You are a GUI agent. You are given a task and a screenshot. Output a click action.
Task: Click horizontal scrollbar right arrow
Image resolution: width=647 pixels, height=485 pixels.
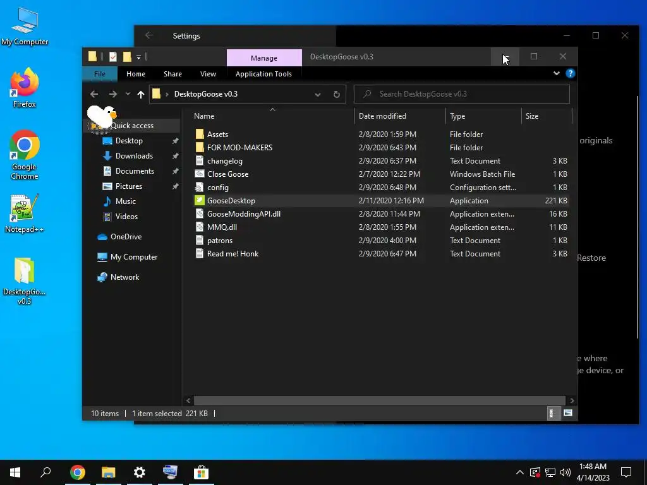pos(572,400)
